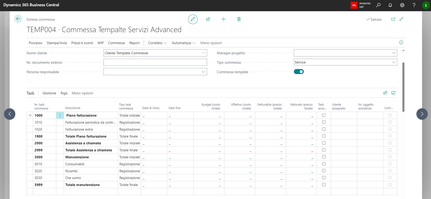Open the Commessa menu
The height and width of the screenshot is (199, 431).
(116, 43)
